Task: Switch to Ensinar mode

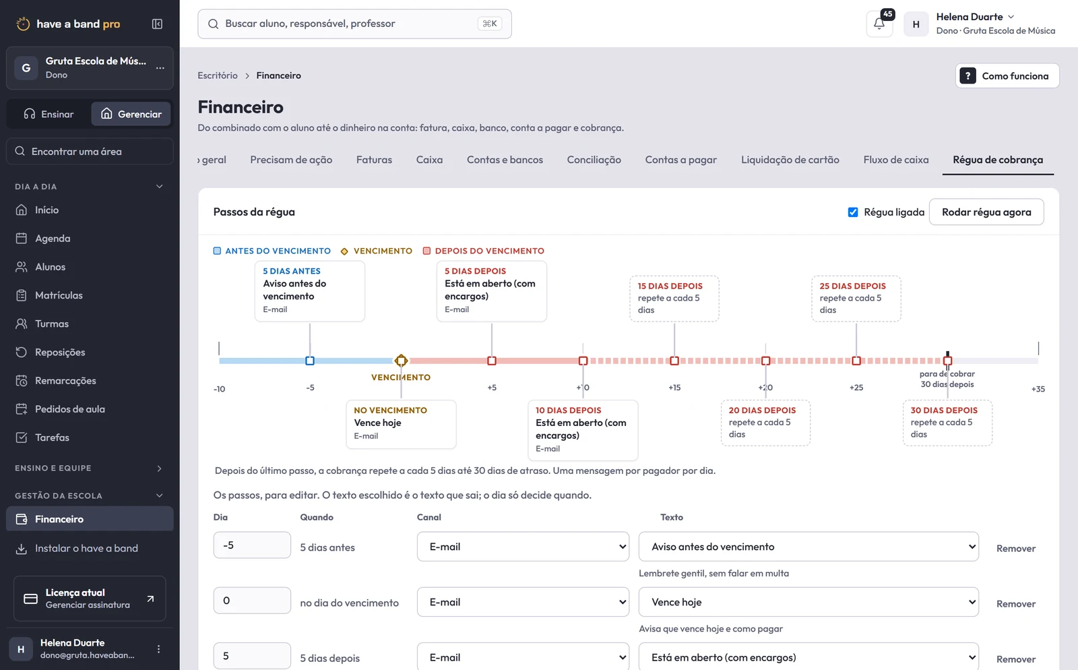Action: pyautogui.click(x=49, y=114)
